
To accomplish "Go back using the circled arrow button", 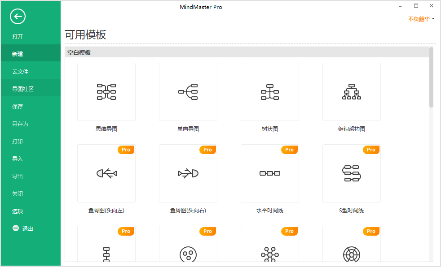I will click(x=18, y=17).
